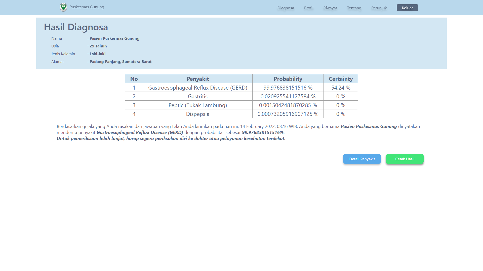This screenshot has width=483, height=271.
Task: Select the GERD disease row cell
Action: click(x=197, y=88)
